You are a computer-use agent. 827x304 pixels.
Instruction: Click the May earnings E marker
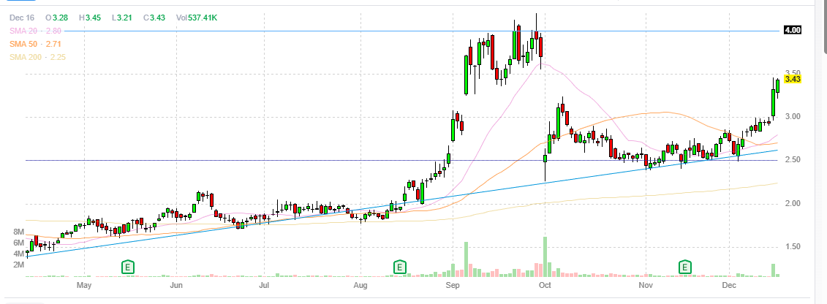(x=127, y=267)
